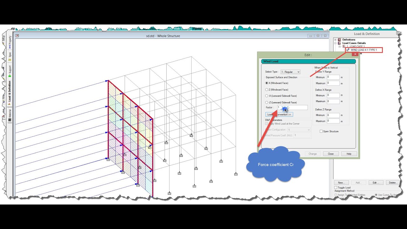Choose -X (Leeward/Sidewall Face) option
407x229 pixels.
[267, 96]
